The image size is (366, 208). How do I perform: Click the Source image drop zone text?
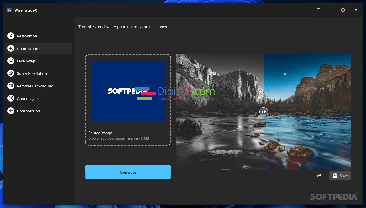tap(100, 133)
